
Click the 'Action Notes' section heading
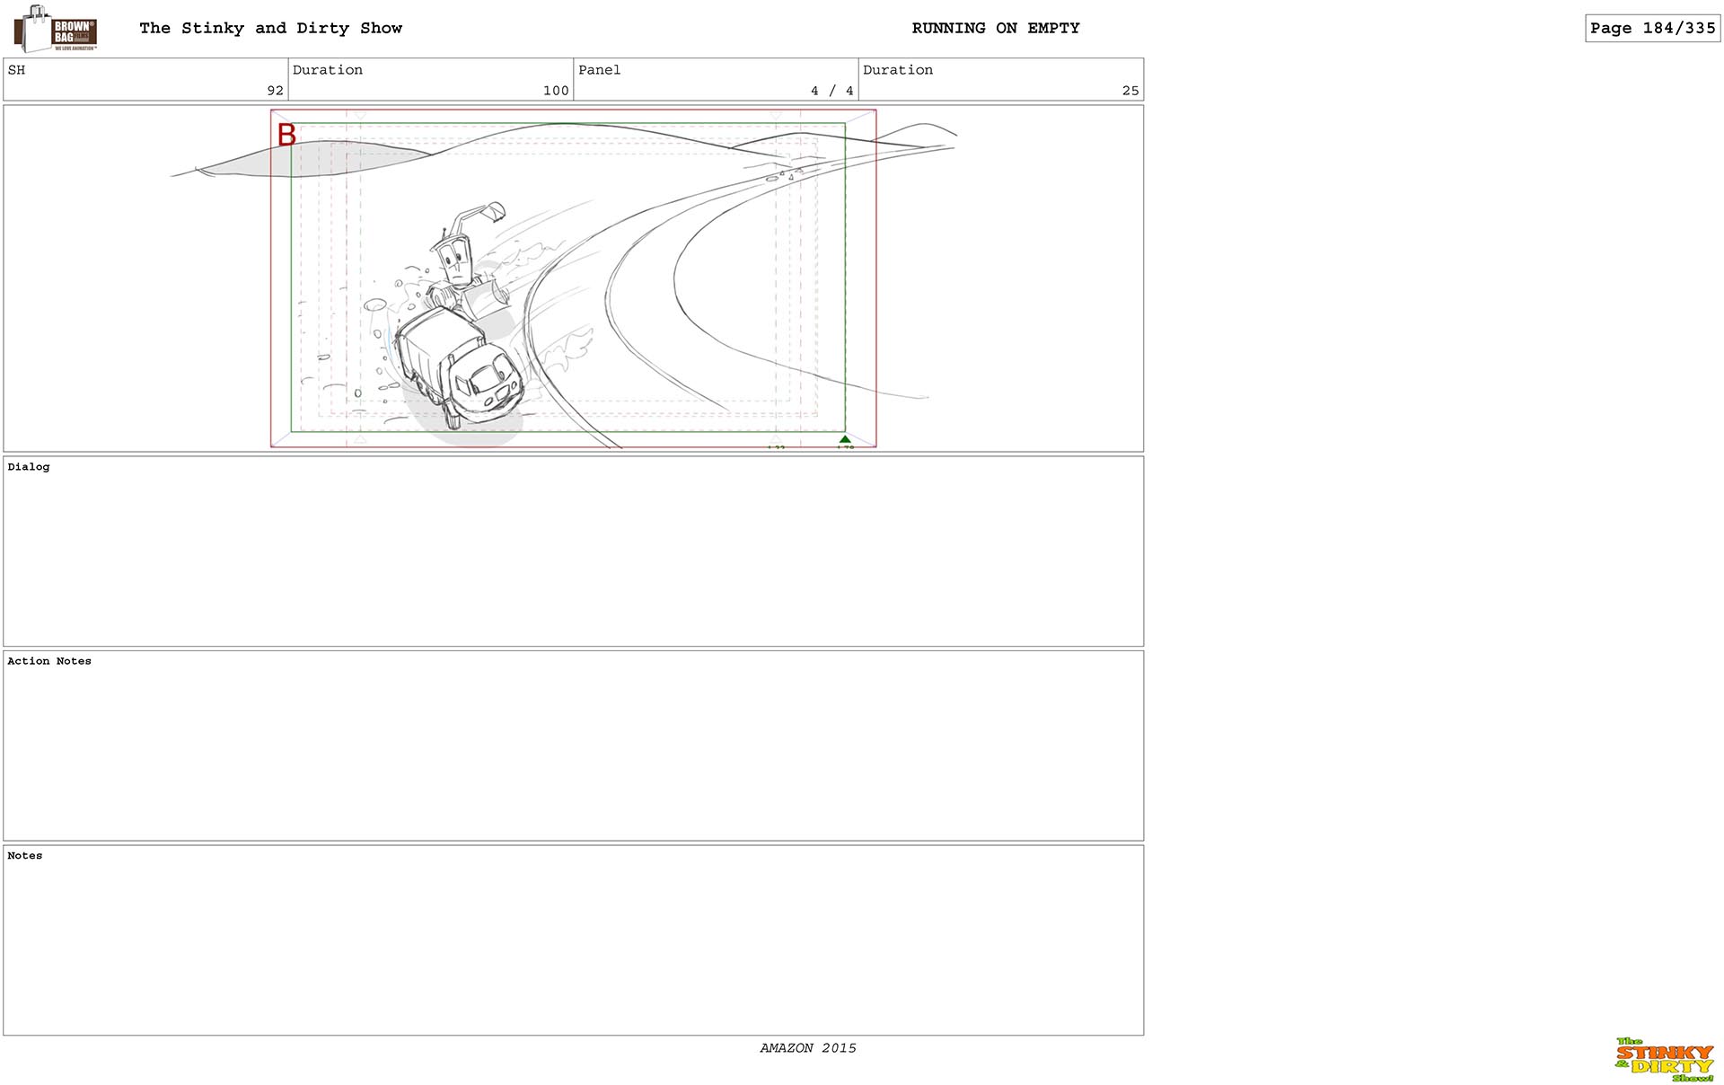tap(49, 661)
